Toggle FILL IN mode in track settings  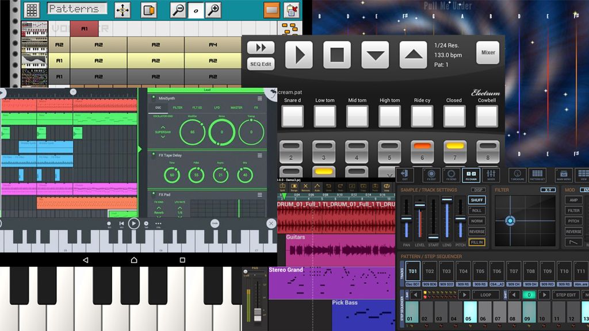(477, 242)
